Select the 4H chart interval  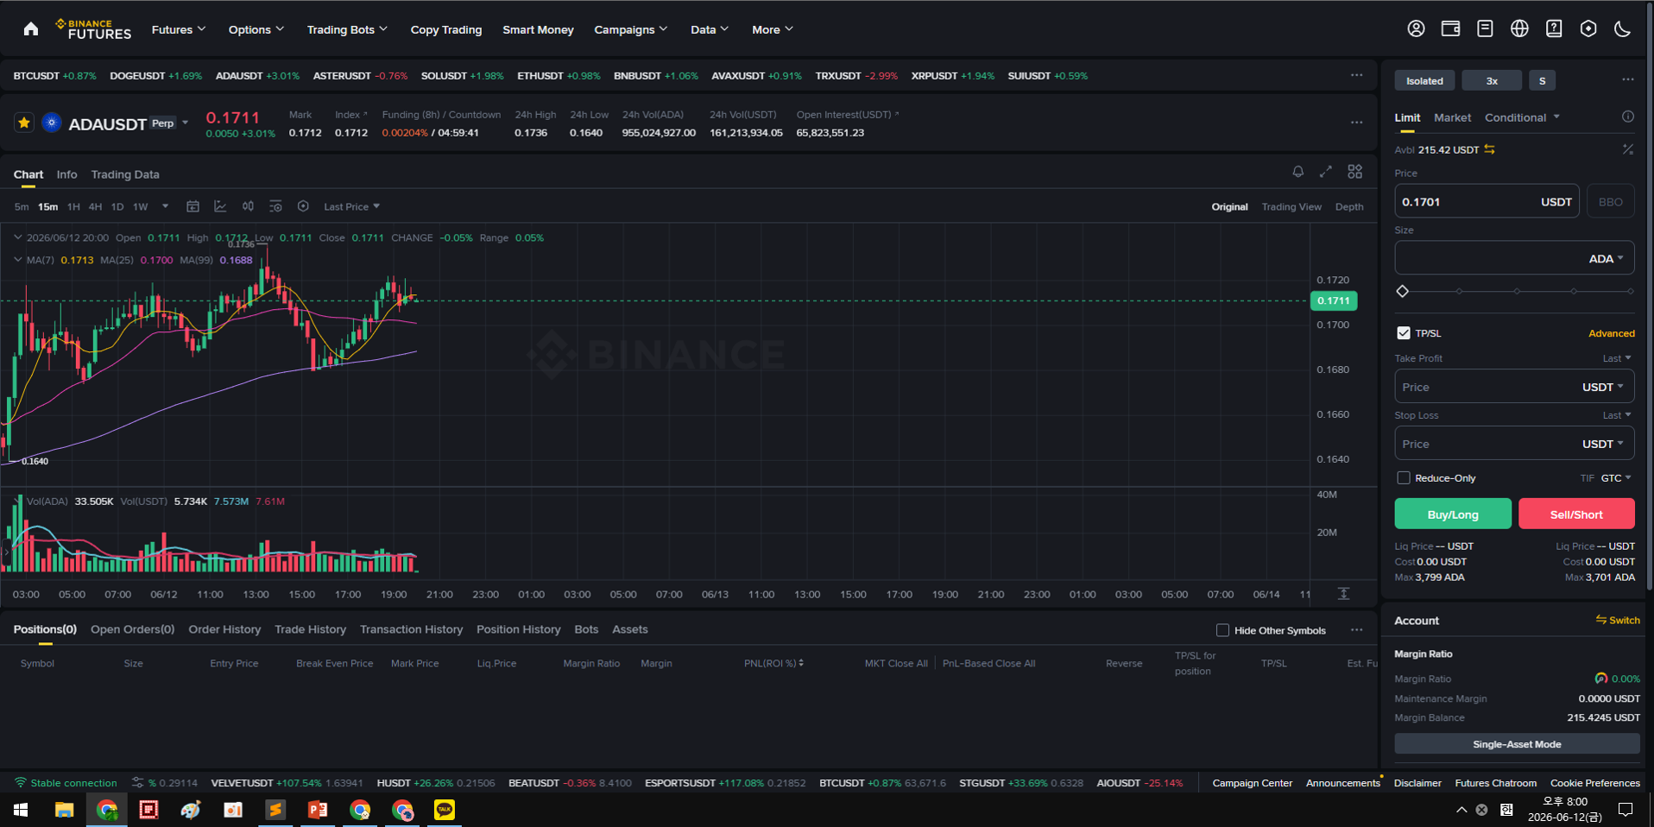(95, 206)
